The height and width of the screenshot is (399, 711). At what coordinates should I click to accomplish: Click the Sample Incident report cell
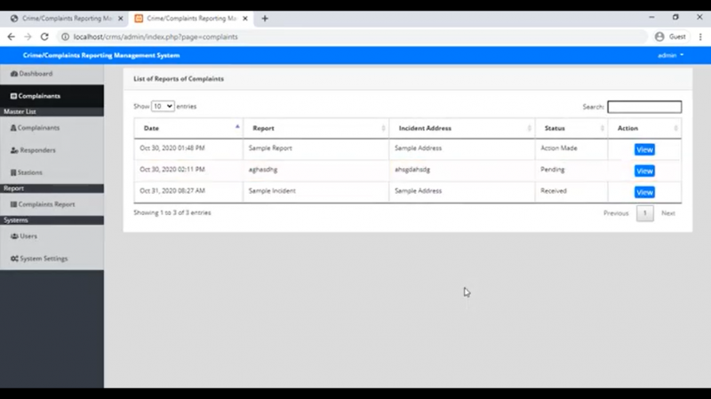click(316, 192)
